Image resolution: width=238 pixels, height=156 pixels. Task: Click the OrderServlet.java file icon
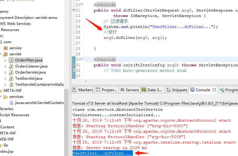pos(11,72)
